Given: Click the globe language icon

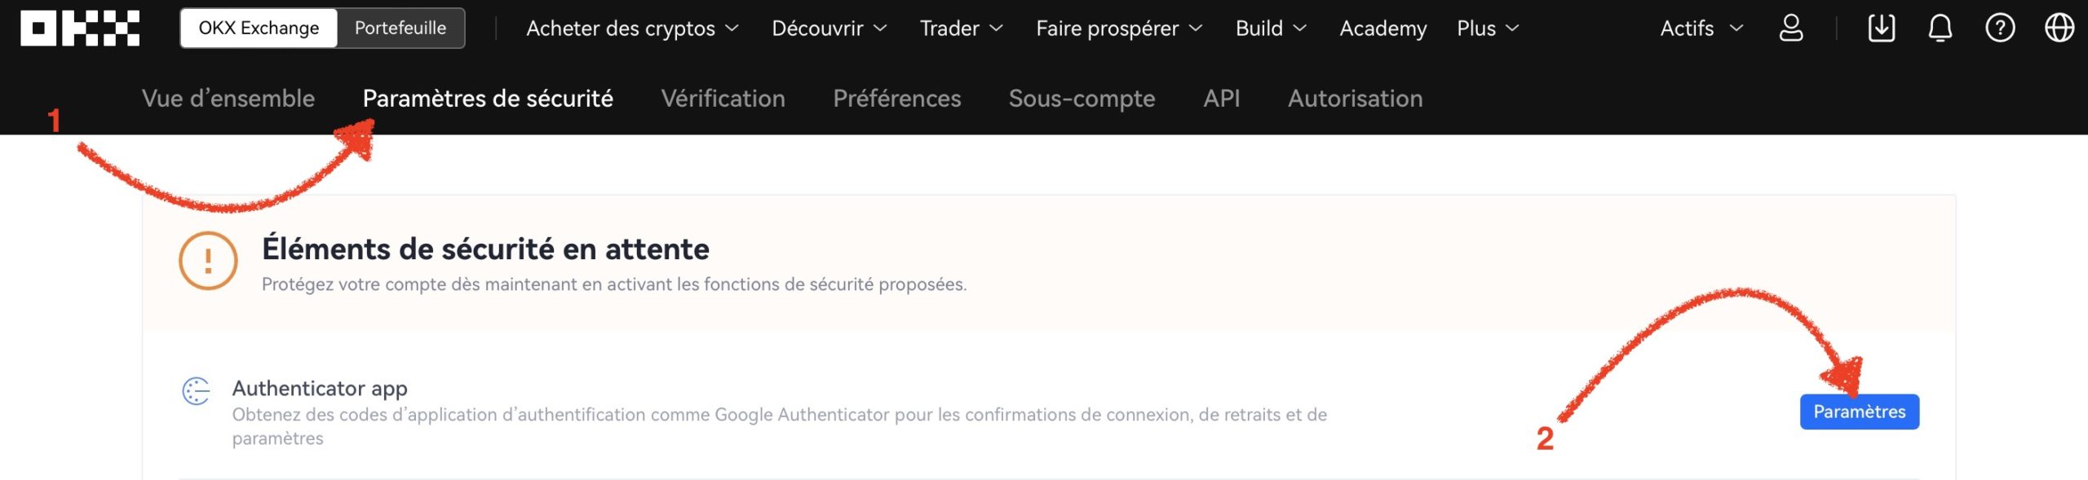Looking at the screenshot, I should coord(2059,28).
